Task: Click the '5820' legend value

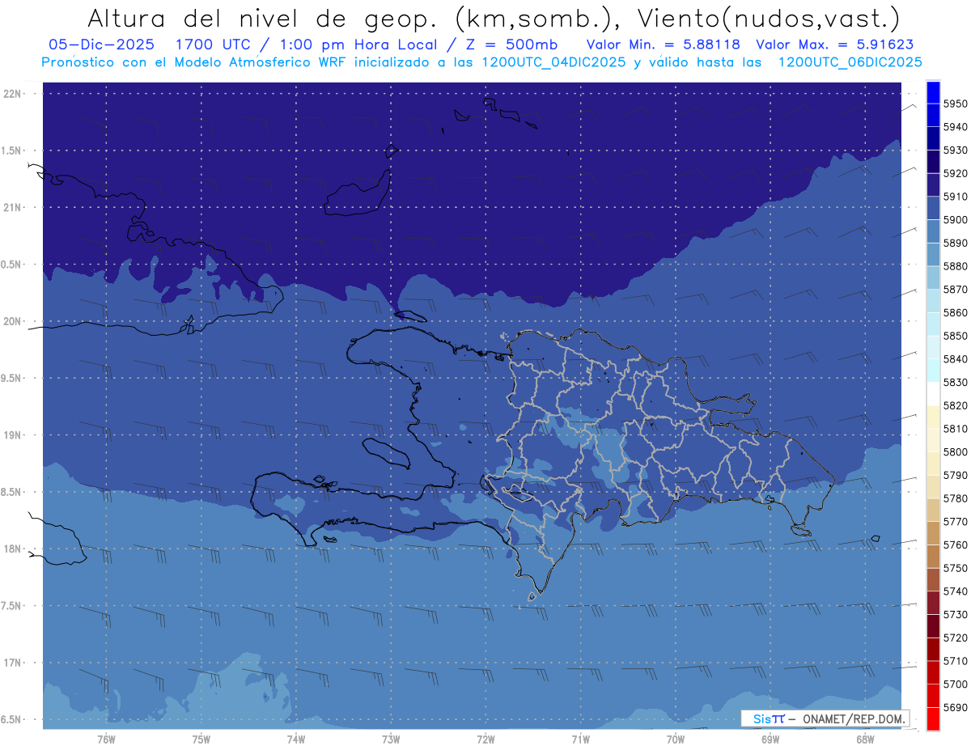Action: (955, 405)
